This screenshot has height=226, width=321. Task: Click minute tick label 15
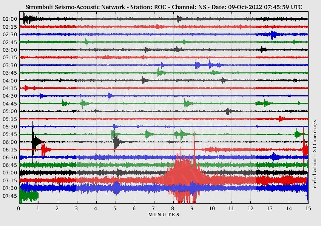tap(308, 208)
